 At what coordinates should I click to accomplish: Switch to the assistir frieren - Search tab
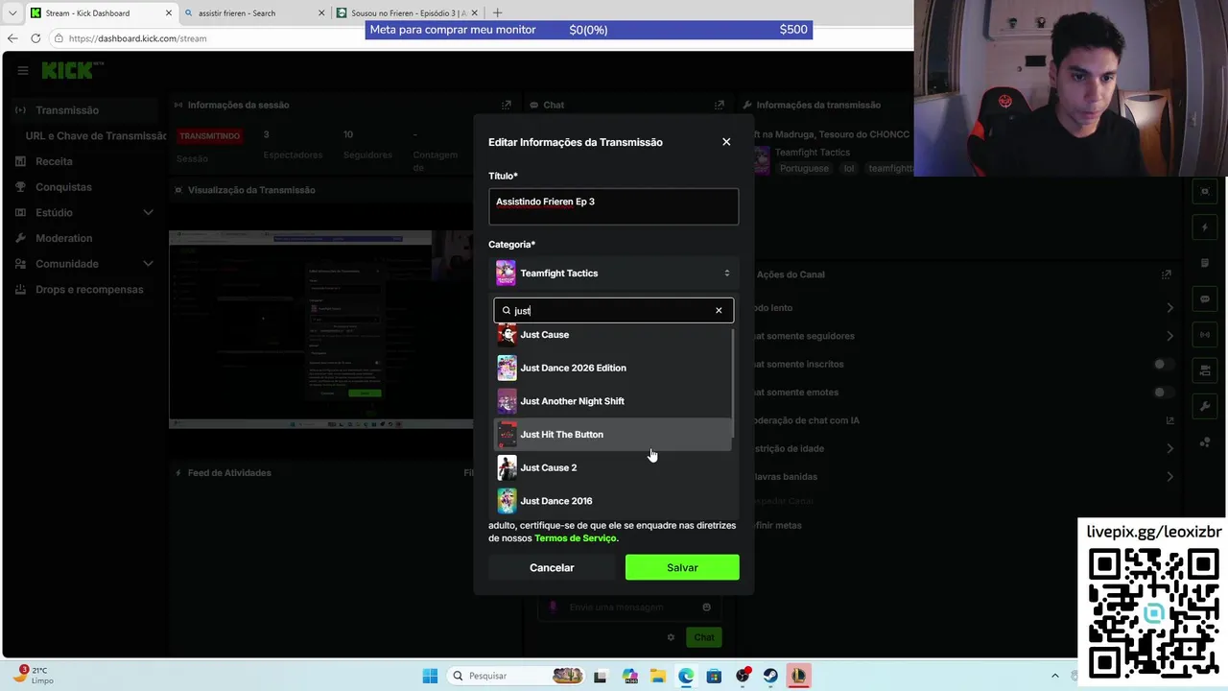click(x=254, y=13)
